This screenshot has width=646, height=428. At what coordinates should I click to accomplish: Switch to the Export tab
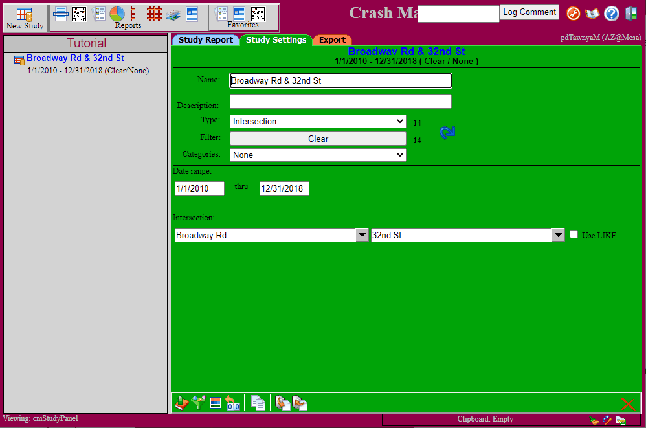point(332,40)
